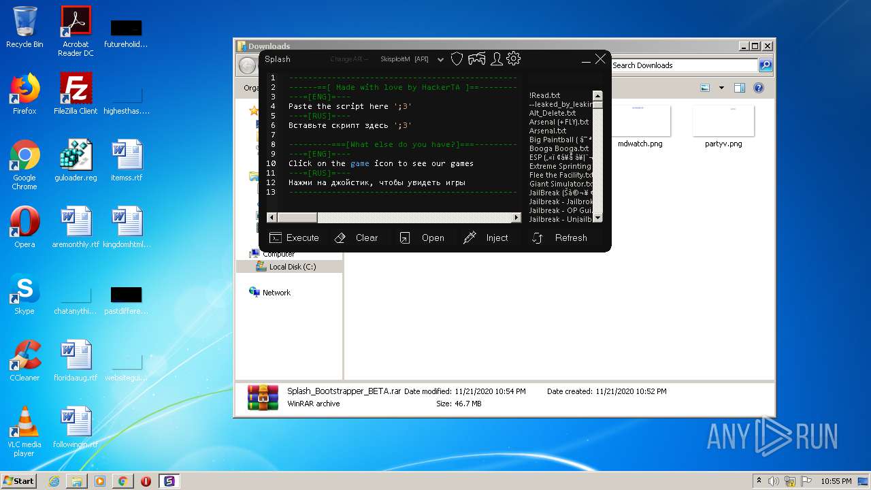Select followingin.rtf desktop document
The width and height of the screenshot is (871, 490).
(76, 427)
